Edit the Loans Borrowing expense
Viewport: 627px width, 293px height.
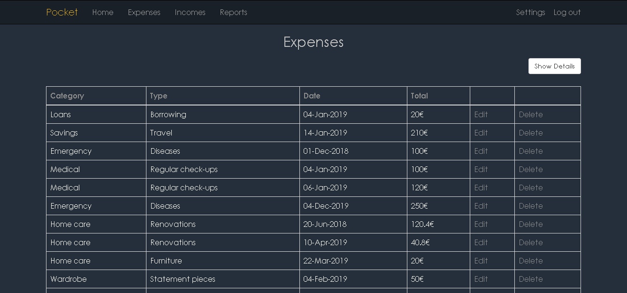(481, 114)
